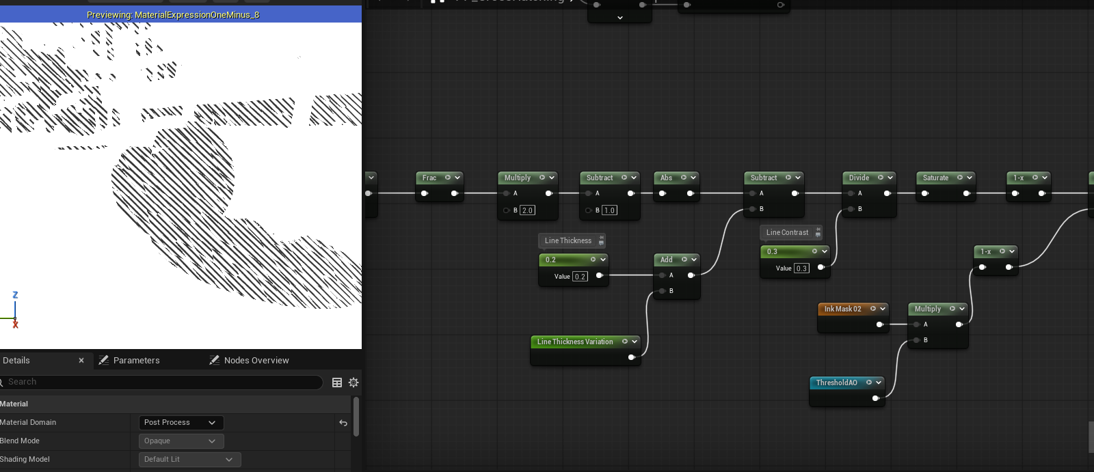Click the preview icon on the ThresholdAO node
Viewport: 1094px width, 472px height.
869,383
